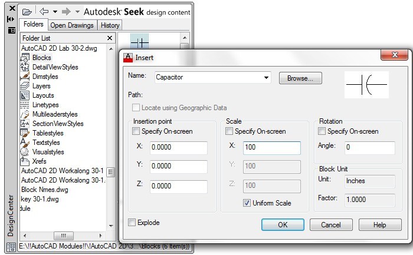The image size is (413, 255).
Task: Check the Explode checkbox
Action: point(132,223)
